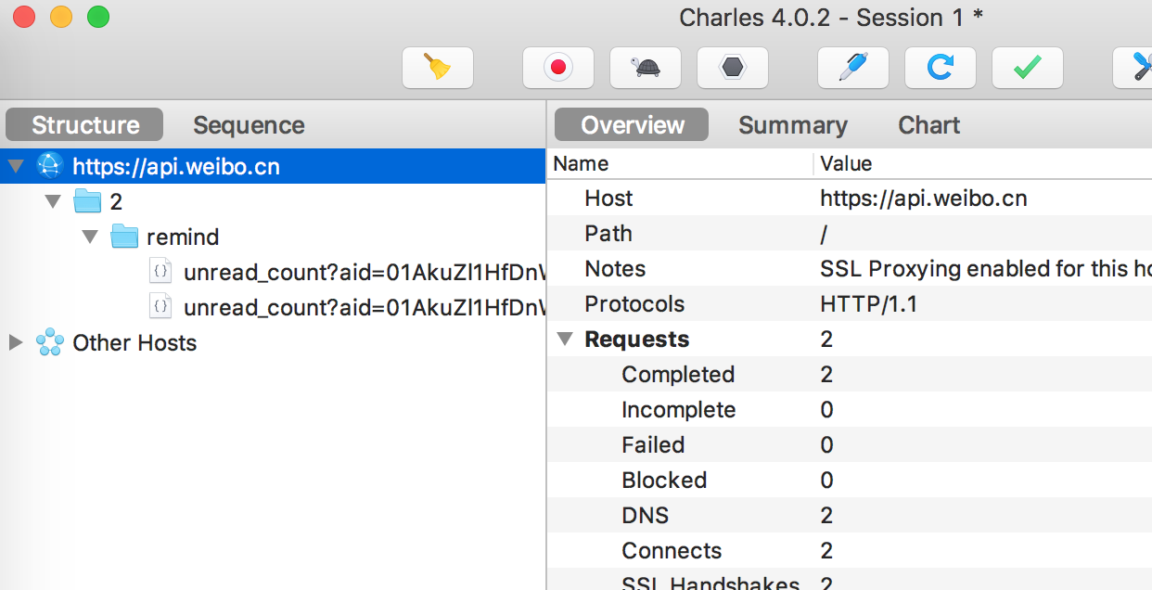Select the first unread_count request

pyautogui.click(x=364, y=272)
